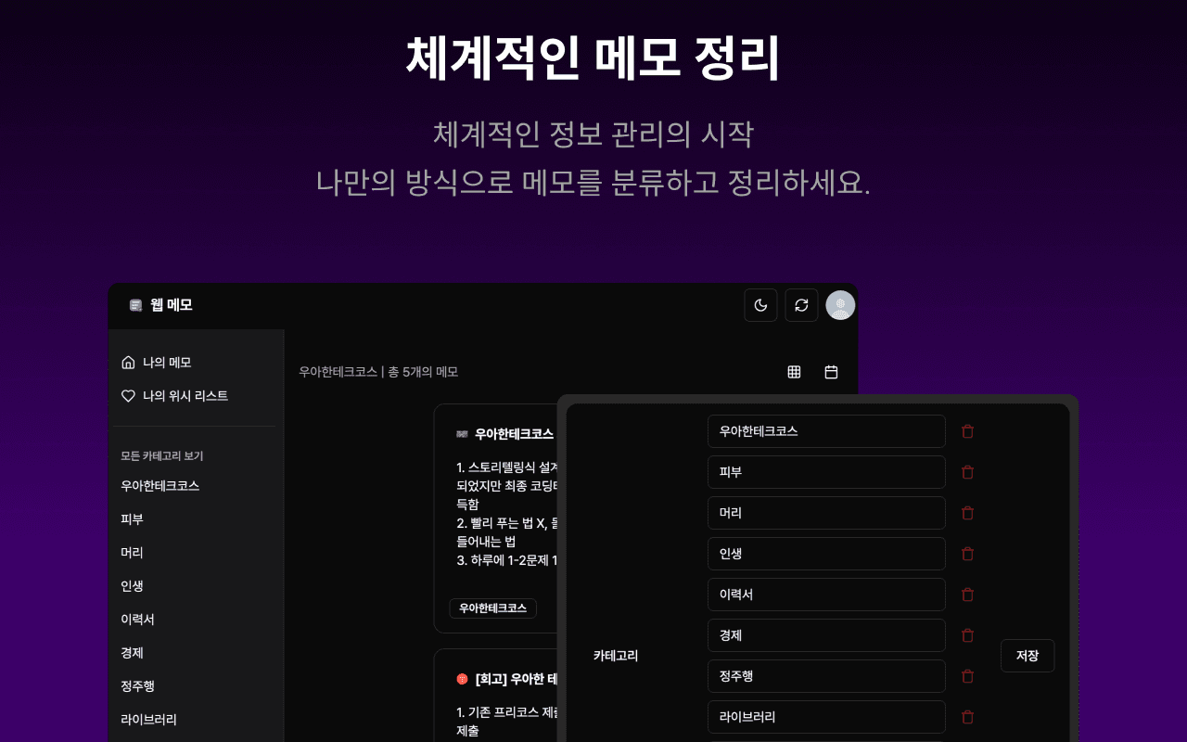Edit the 정주행 category input field
This screenshot has width=1187, height=742.
pos(826,676)
